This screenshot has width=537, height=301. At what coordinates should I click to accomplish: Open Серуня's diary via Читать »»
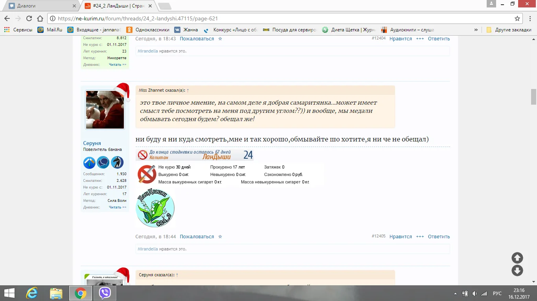coord(118,207)
